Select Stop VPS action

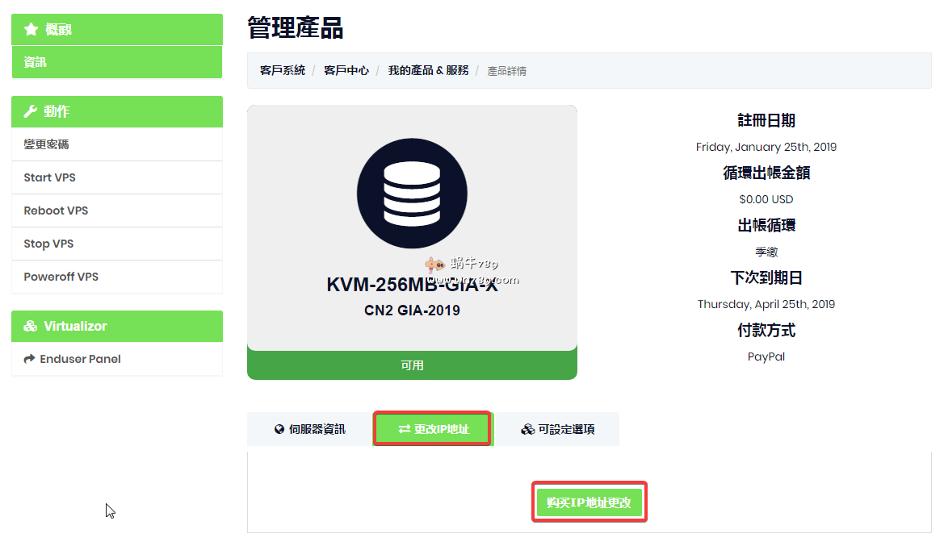point(48,244)
